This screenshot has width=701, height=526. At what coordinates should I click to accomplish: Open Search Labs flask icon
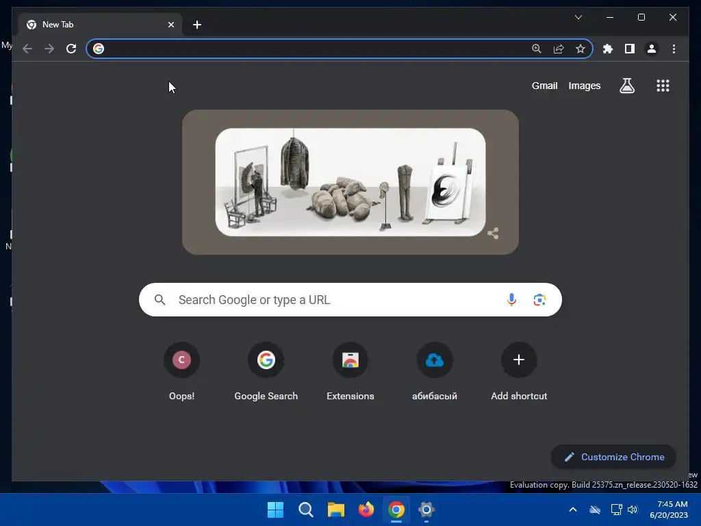(x=627, y=86)
